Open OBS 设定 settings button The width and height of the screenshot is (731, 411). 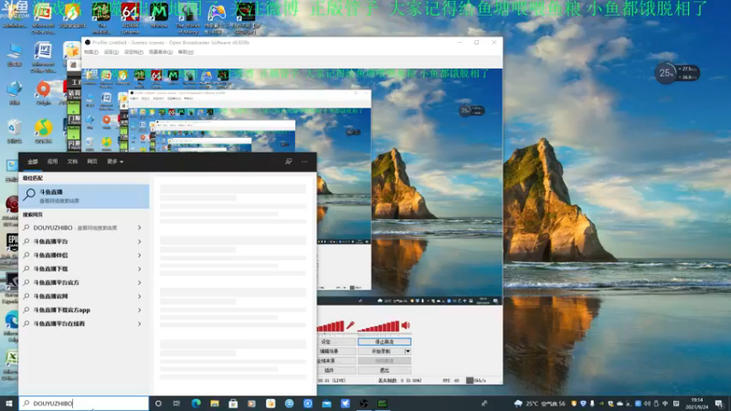336,342
